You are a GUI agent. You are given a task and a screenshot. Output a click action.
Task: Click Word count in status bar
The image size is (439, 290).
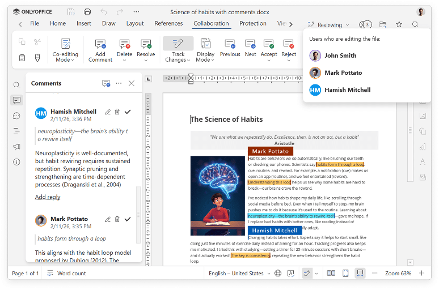coord(71,273)
